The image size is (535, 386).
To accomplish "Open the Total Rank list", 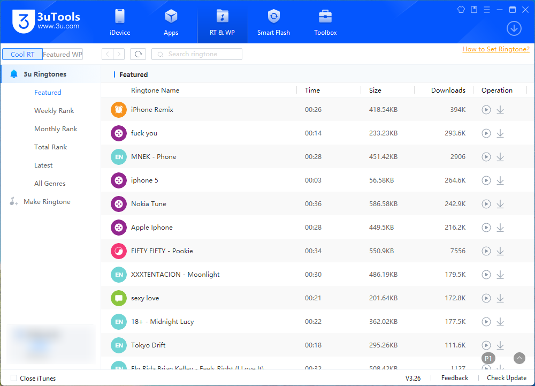I will coord(50,147).
